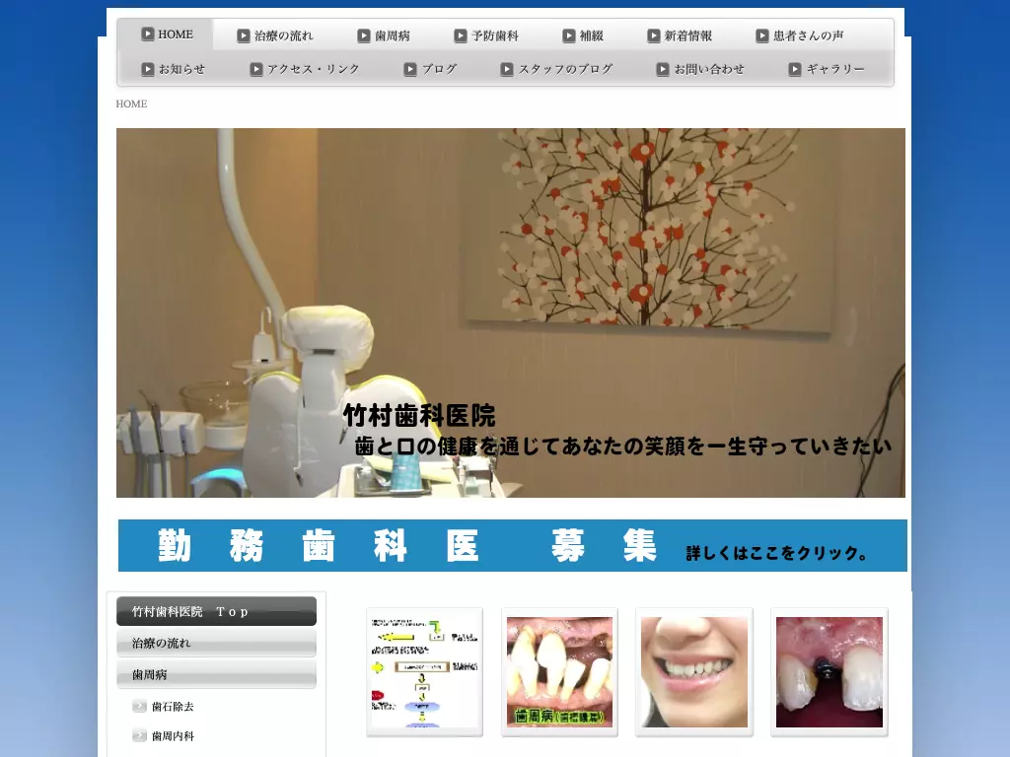The image size is (1010, 757).
Task: Click the arrow icon beside 患者さんの声
Action: [762, 36]
